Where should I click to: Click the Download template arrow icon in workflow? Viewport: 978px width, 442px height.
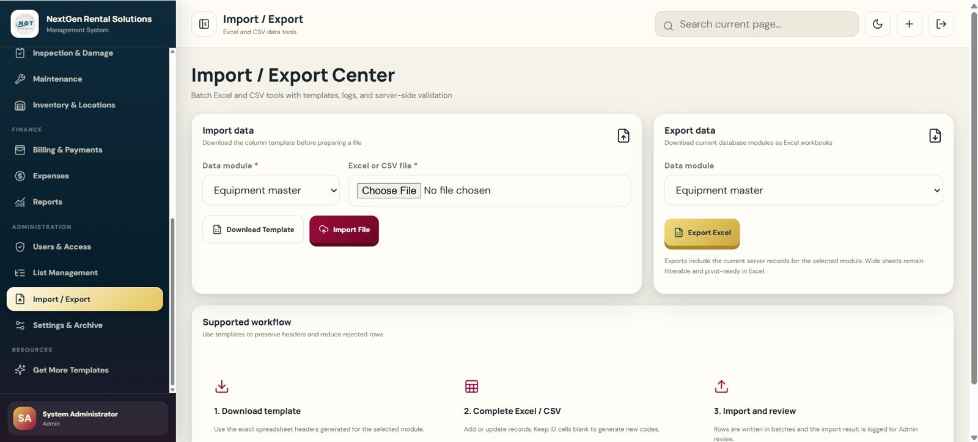coord(222,386)
